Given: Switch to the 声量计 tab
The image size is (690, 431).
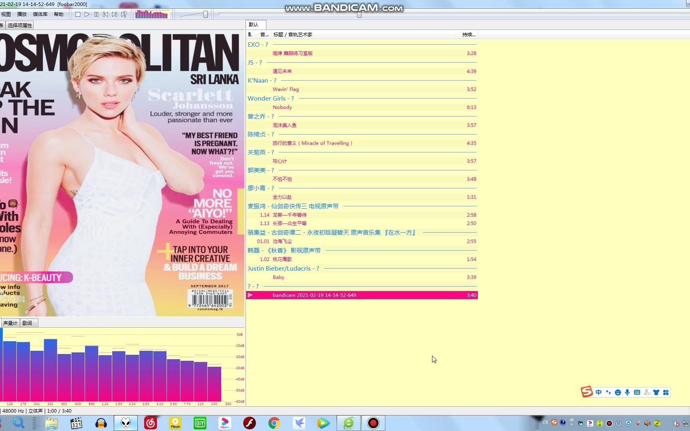Looking at the screenshot, I should [10, 323].
